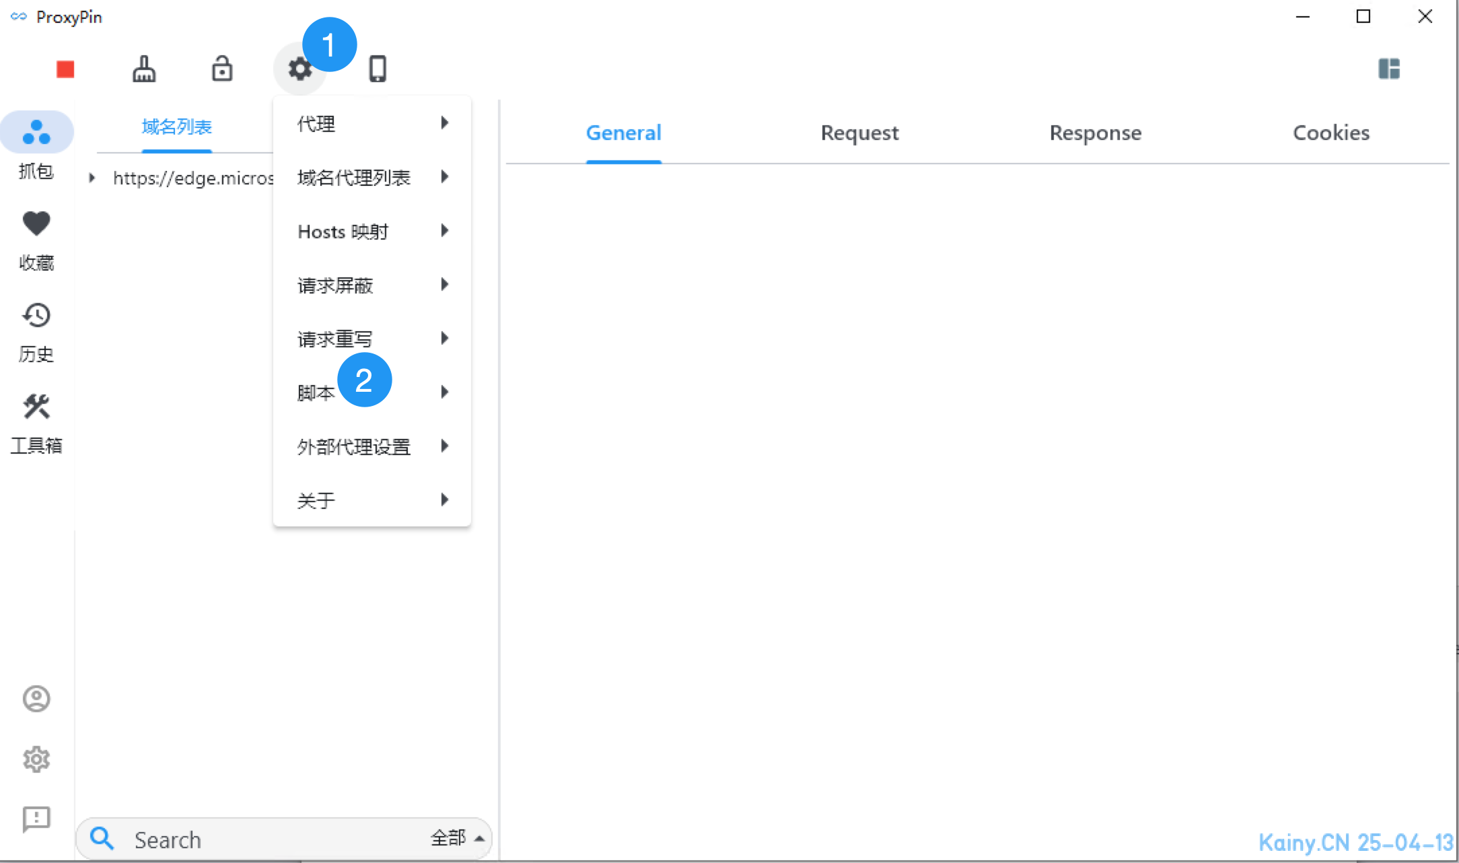Click the settings gear in the top toolbar
Screen dimensions: 1459x863
(x=299, y=69)
